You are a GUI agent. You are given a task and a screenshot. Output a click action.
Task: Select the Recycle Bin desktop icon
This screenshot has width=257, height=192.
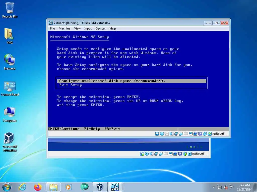[x=10, y=10]
